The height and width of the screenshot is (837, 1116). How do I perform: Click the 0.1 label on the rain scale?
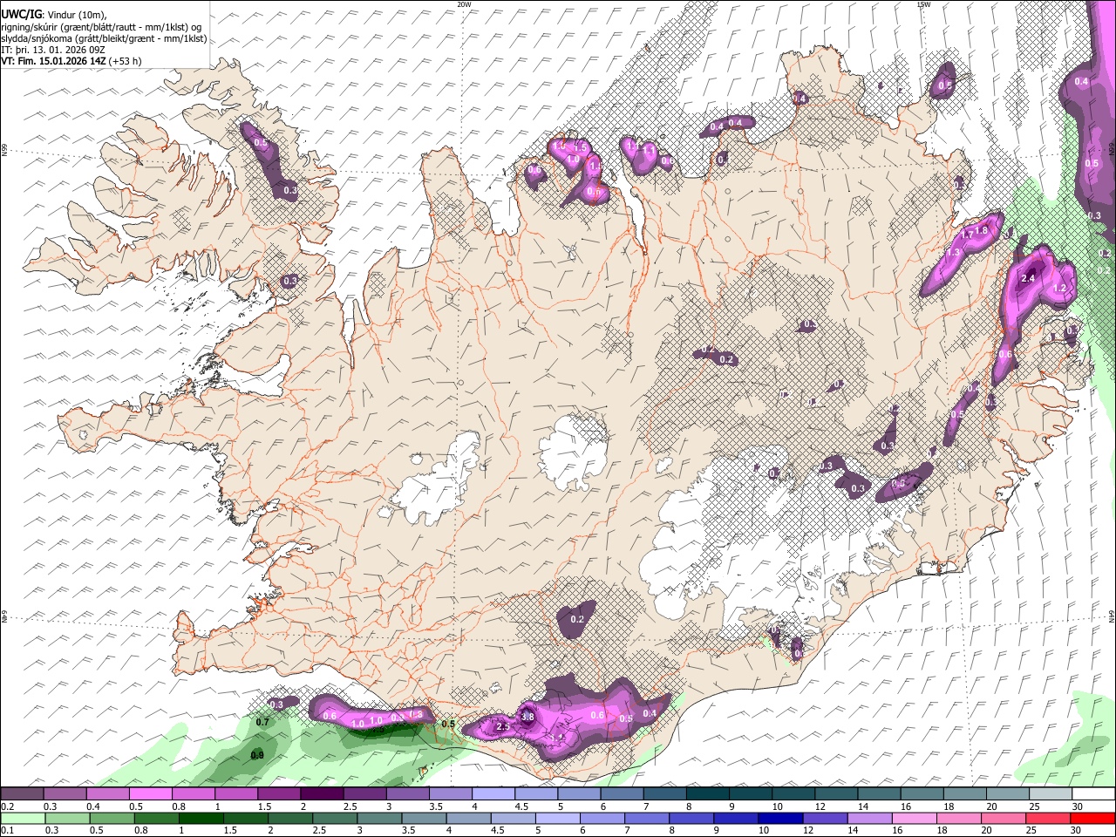[x=7, y=831]
